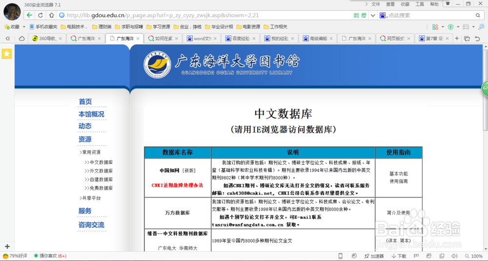Open 咨询交流 navigation link
This screenshot has width=488, height=261.
(91, 225)
